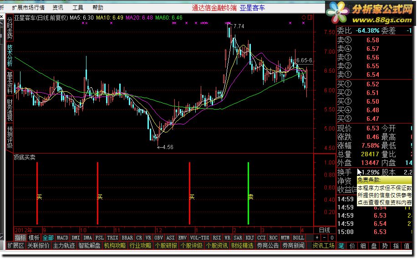Select the 全部 indicator group
The width and height of the screenshot is (417, 259).
click(48, 238)
